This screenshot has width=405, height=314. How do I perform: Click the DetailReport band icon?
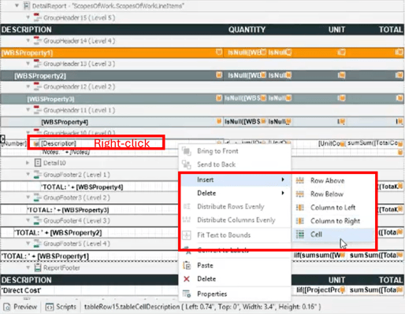point(27,6)
